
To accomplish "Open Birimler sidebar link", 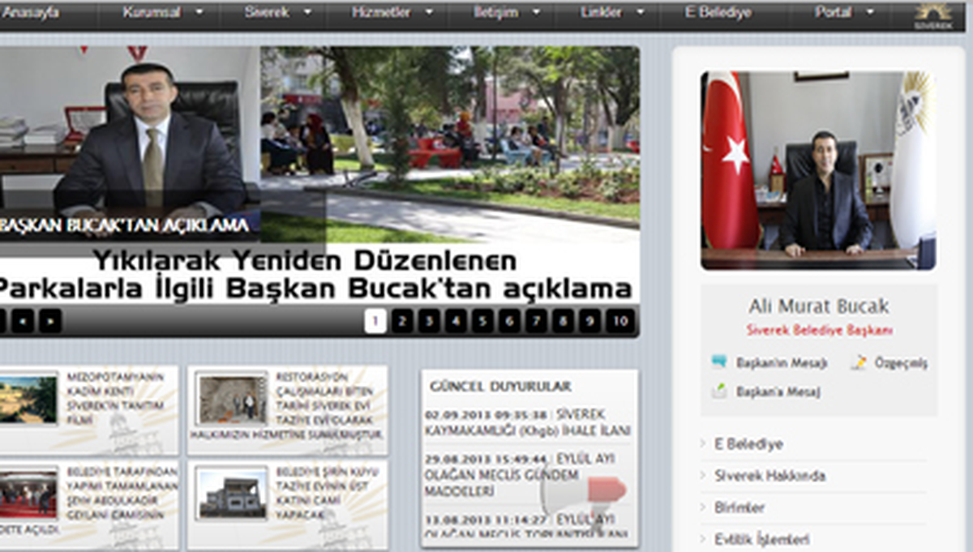I will click(x=739, y=507).
